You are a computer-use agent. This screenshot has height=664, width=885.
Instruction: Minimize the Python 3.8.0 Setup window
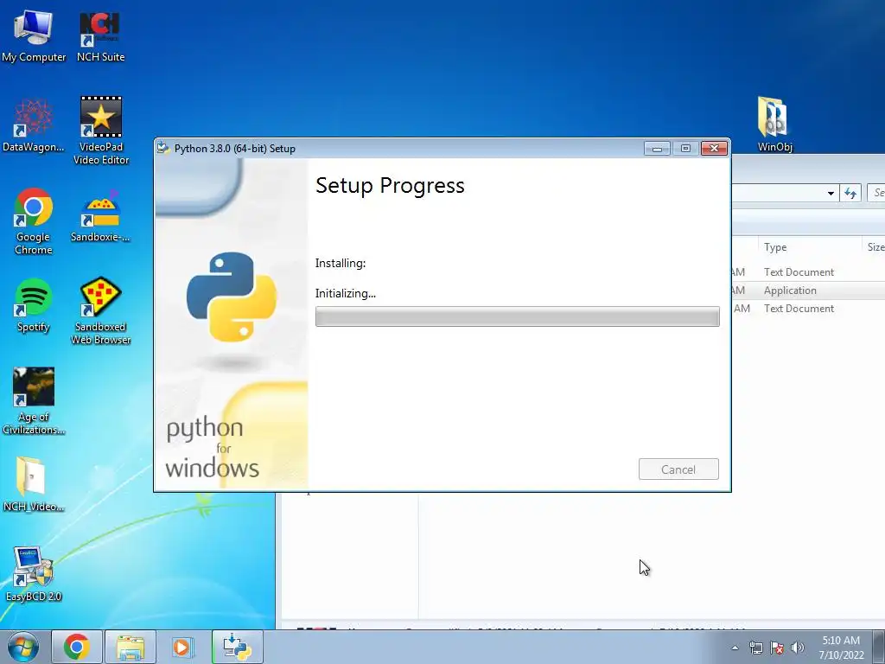point(657,149)
